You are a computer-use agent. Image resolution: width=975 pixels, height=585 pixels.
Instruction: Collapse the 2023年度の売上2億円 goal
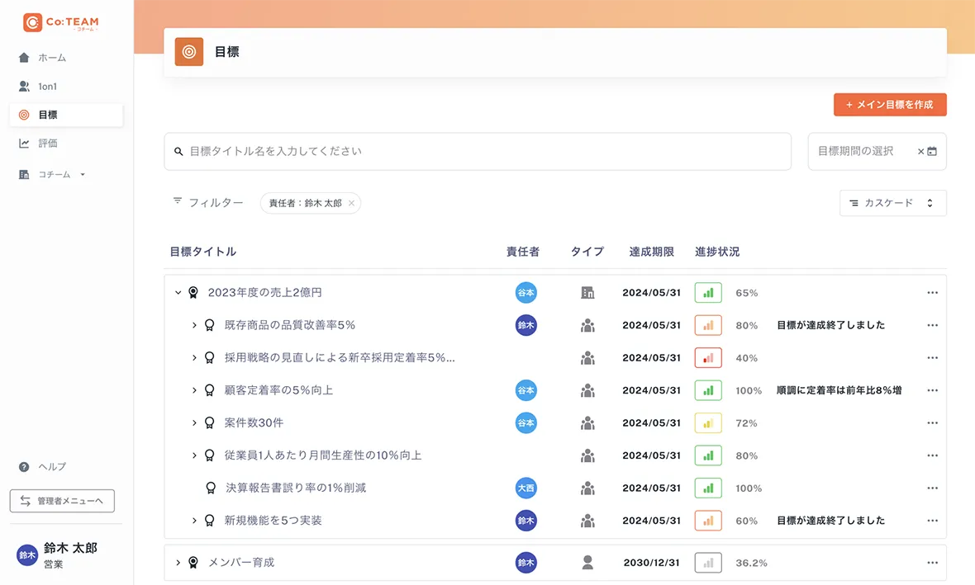178,293
